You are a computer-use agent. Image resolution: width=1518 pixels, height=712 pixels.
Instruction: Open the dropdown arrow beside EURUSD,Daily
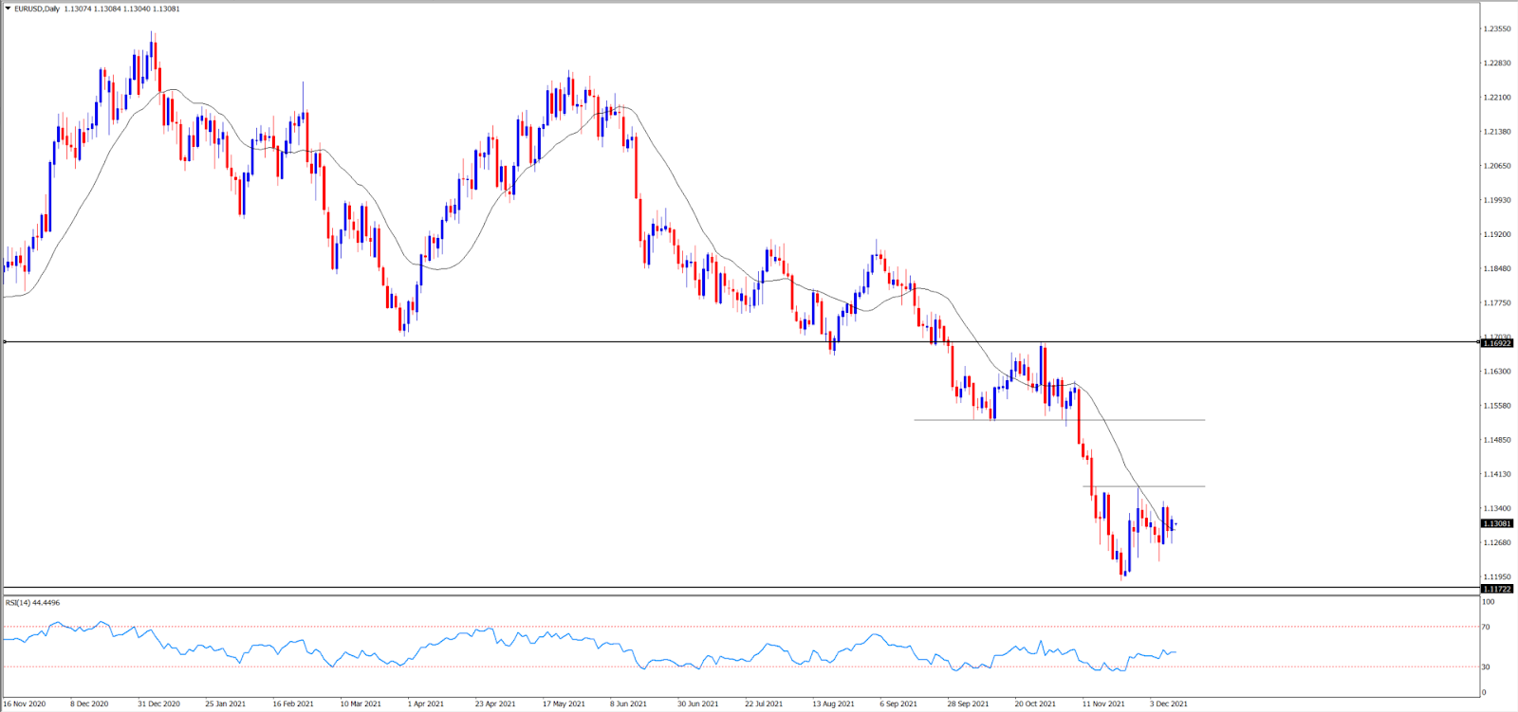pos(9,9)
